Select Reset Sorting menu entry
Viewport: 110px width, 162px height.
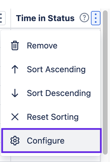[x=51, y=117]
